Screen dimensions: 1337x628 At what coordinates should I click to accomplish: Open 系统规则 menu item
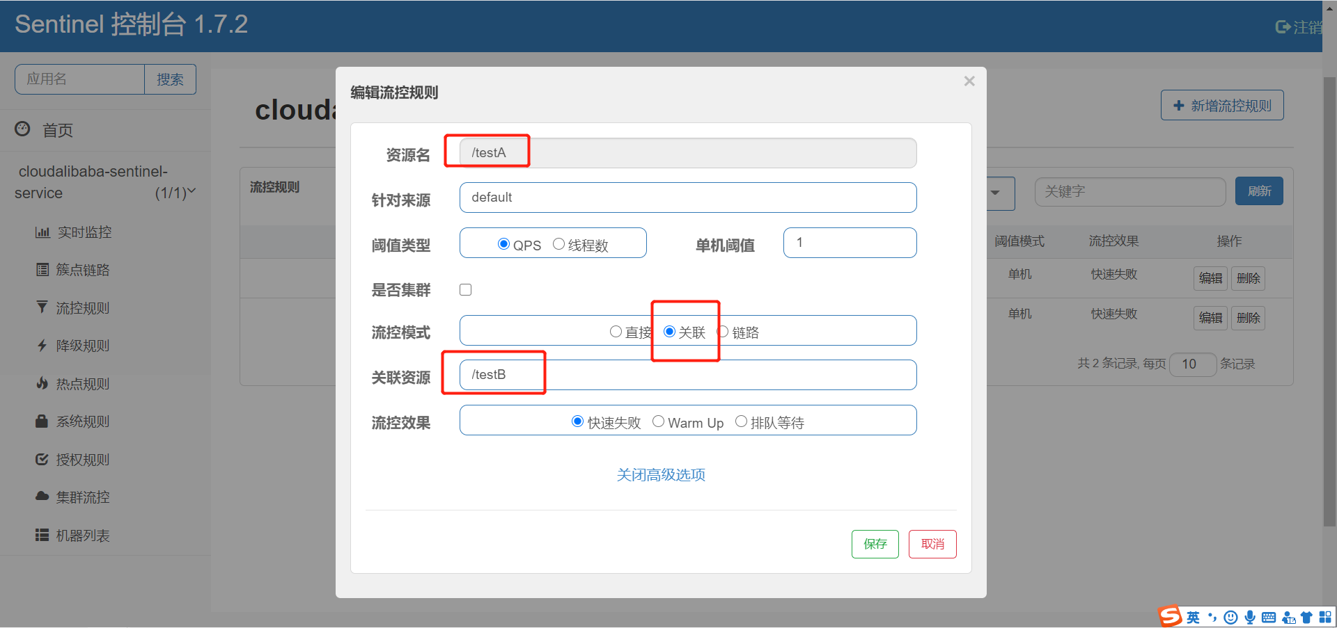(83, 421)
